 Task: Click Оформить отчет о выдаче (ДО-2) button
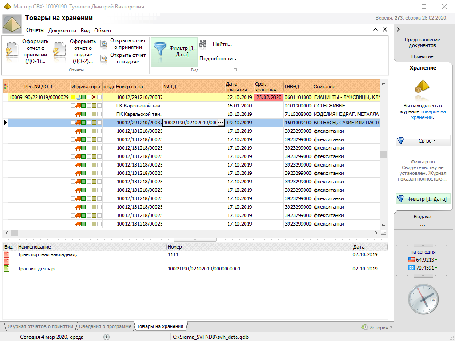(75, 52)
